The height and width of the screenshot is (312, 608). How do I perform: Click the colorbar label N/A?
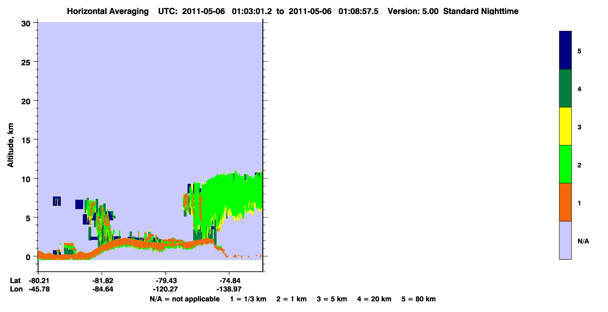click(x=583, y=241)
